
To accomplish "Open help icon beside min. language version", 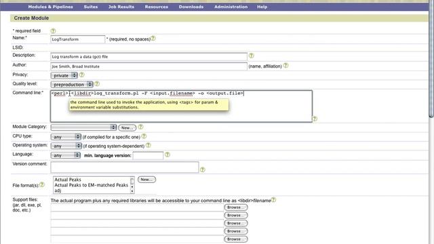I will click(167, 155).
